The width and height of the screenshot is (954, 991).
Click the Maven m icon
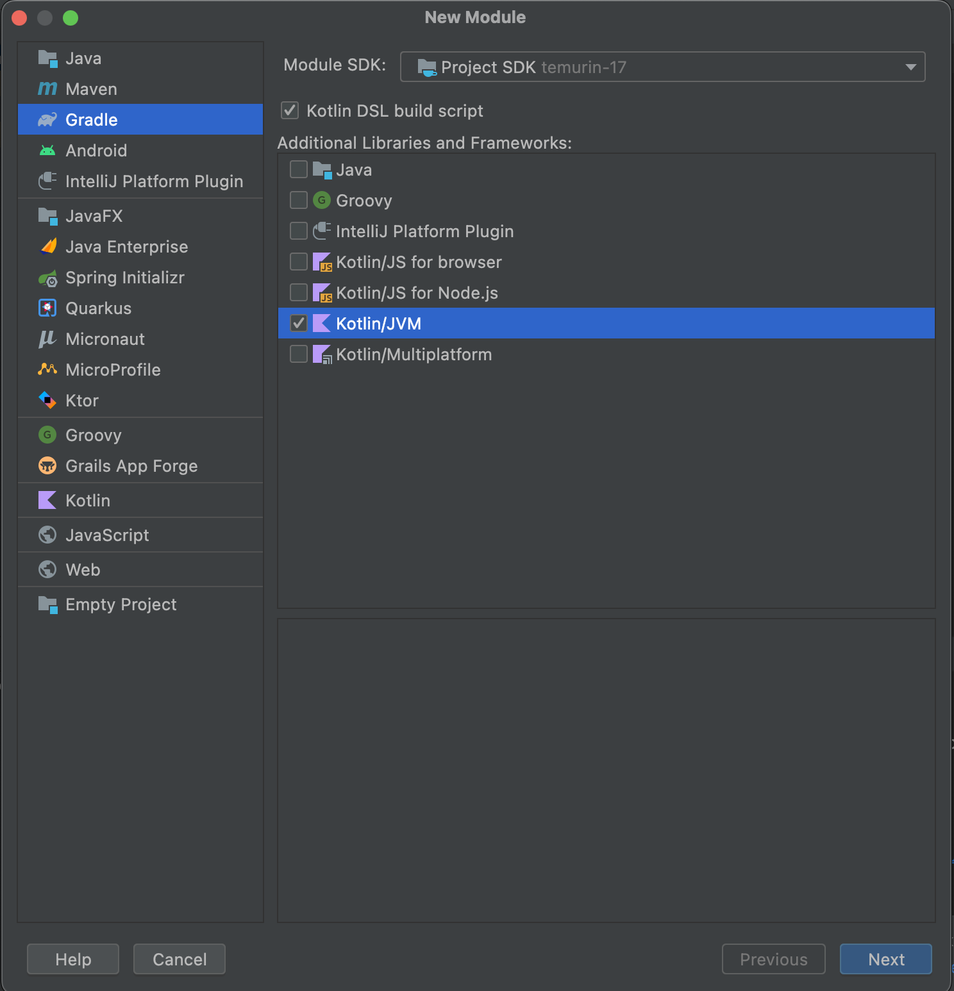coord(47,88)
